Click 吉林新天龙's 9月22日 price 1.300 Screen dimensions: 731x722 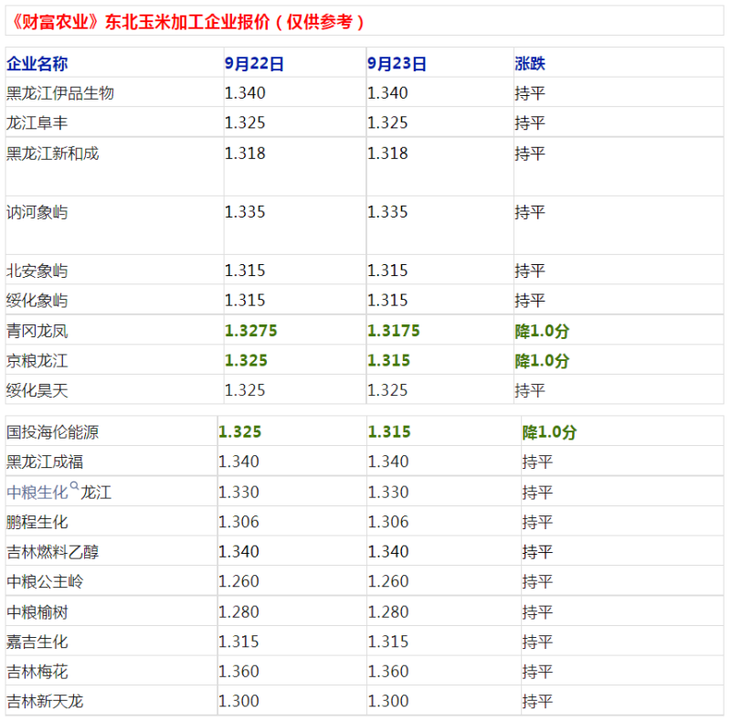(x=238, y=701)
